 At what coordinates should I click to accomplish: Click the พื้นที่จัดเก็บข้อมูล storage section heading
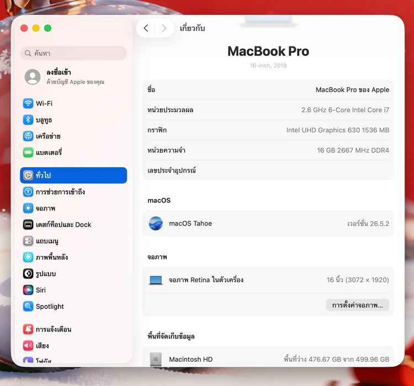171,336
